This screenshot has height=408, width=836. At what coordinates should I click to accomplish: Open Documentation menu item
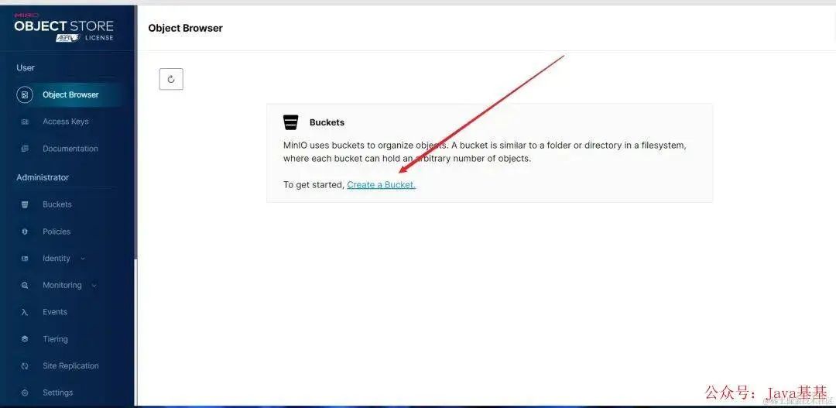tap(70, 149)
